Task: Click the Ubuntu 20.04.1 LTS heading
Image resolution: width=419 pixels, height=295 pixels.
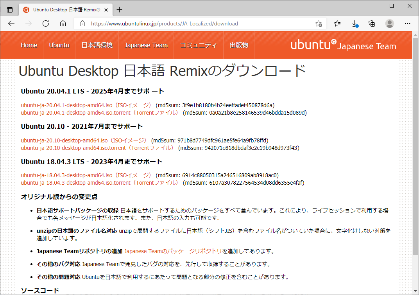Action: pyautogui.click(x=93, y=91)
